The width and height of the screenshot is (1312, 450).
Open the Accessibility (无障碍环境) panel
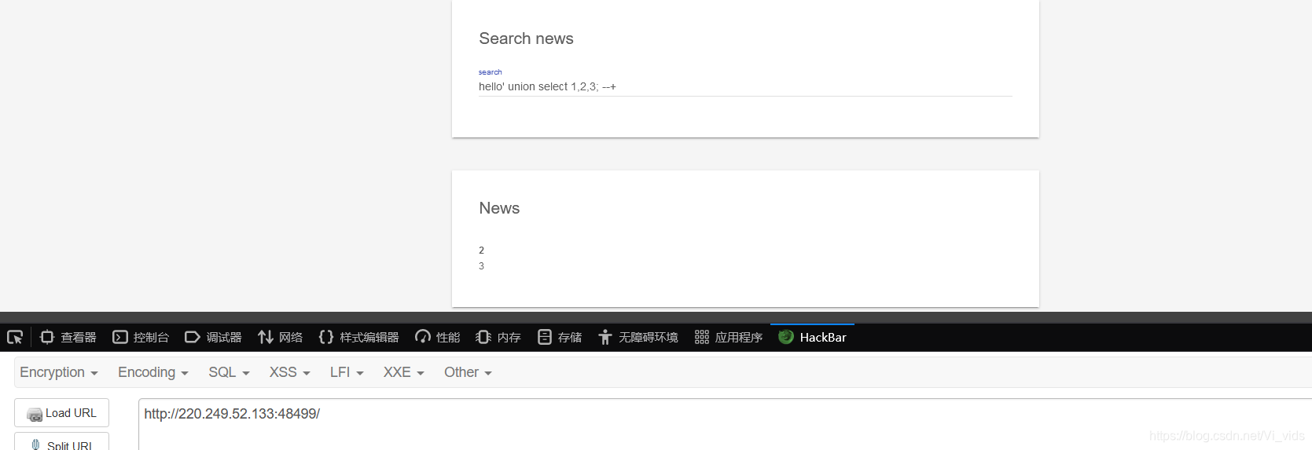pyautogui.click(x=638, y=338)
